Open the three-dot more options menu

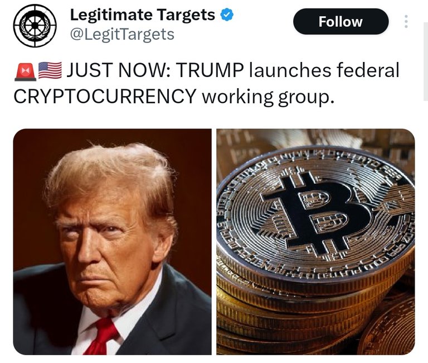(x=406, y=21)
